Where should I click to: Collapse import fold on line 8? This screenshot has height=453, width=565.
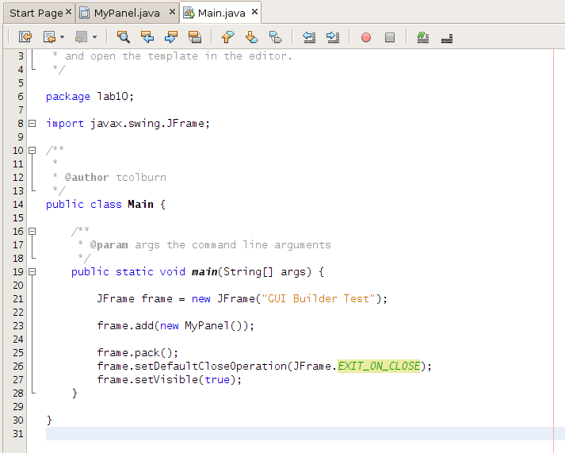point(32,123)
